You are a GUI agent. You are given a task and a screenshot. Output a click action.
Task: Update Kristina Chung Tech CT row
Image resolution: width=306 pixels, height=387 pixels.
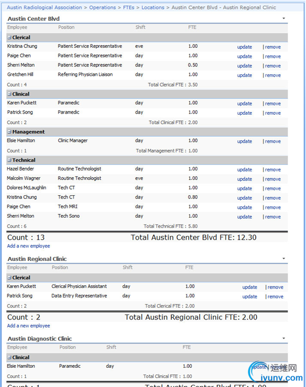point(245,198)
